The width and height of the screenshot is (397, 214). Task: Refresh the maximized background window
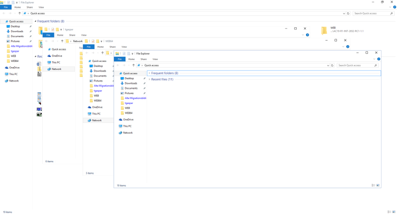pyautogui.click(x=348, y=13)
